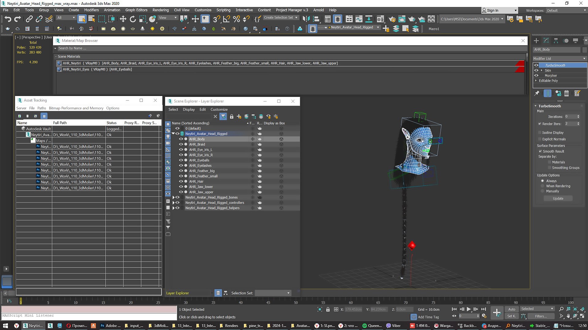Viewport: 588px width, 330px height.
Task: Open Selection Set dropdown in Layer Explorer
Action: 273,293
